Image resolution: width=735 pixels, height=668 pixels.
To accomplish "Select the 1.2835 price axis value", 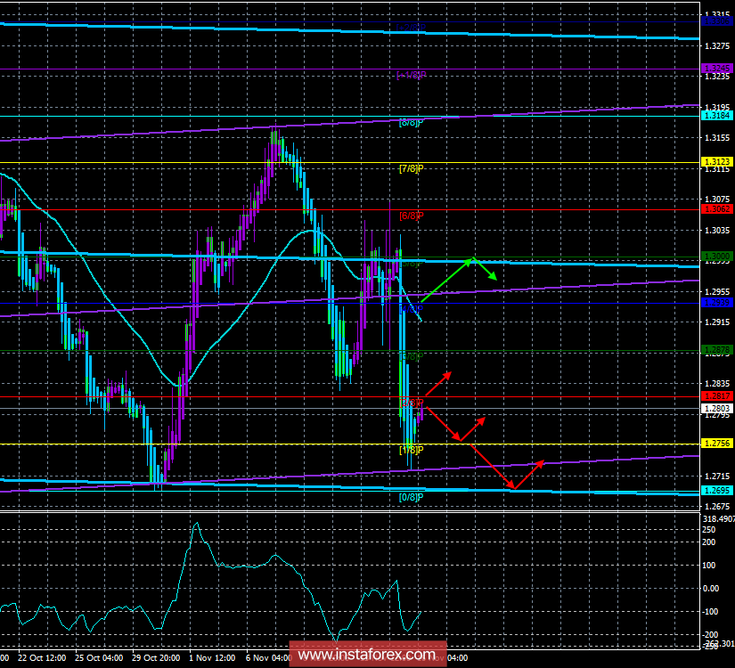I will click(x=718, y=384).
